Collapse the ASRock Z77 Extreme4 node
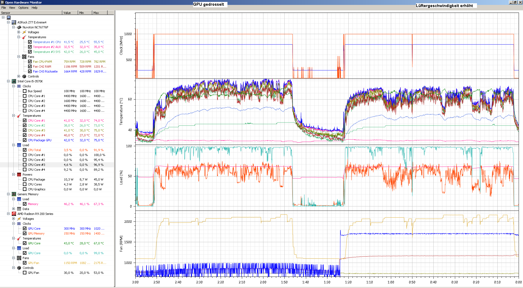The image size is (523, 288). (x=8, y=22)
